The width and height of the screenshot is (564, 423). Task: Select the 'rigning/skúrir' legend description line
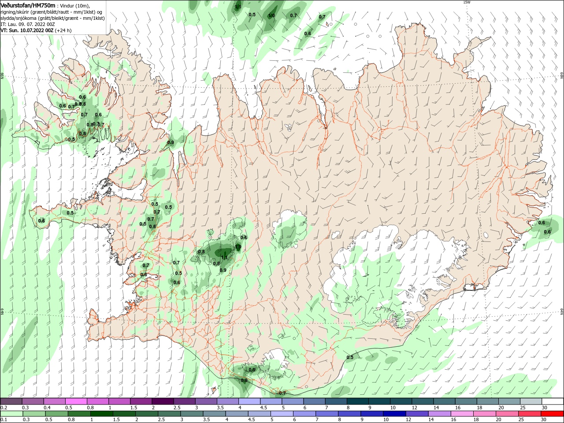[x=52, y=11]
